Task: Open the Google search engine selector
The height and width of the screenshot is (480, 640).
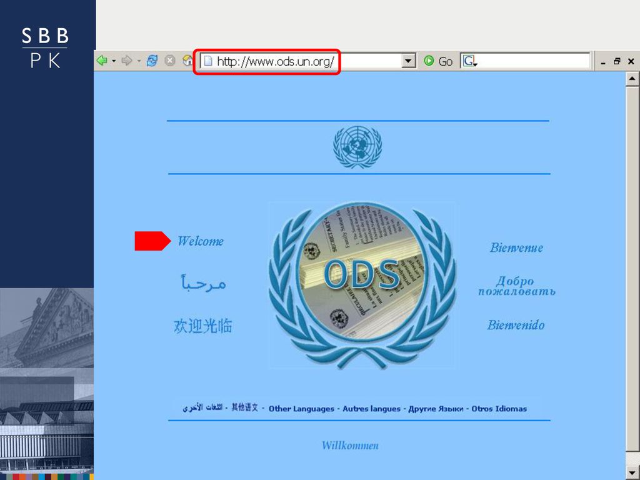Action: pyautogui.click(x=470, y=61)
